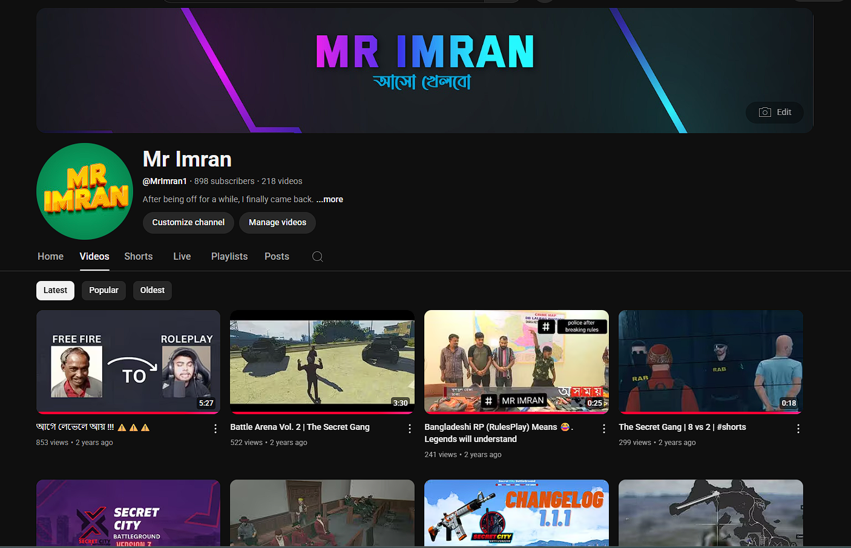Open the Battle Arena Vol. 2 thumbnail
This screenshot has width=851, height=548.
tap(322, 362)
